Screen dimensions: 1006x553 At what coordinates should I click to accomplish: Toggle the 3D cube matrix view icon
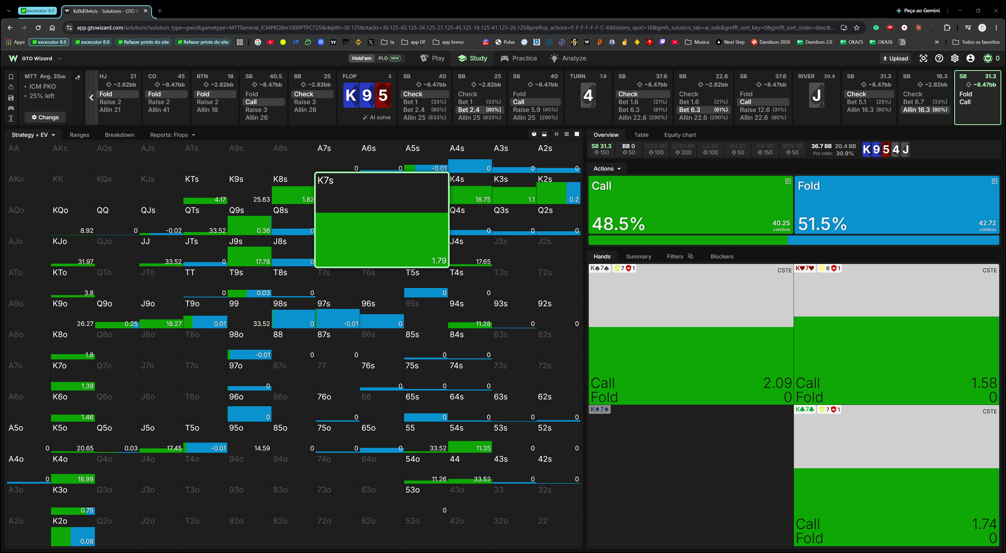(x=534, y=134)
